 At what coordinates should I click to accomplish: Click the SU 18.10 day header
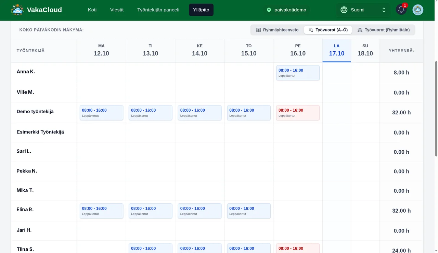click(365, 50)
